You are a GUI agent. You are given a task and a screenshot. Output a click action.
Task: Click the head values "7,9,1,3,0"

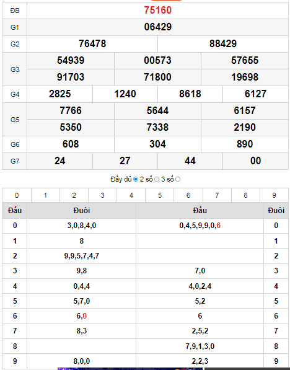pos(200,346)
